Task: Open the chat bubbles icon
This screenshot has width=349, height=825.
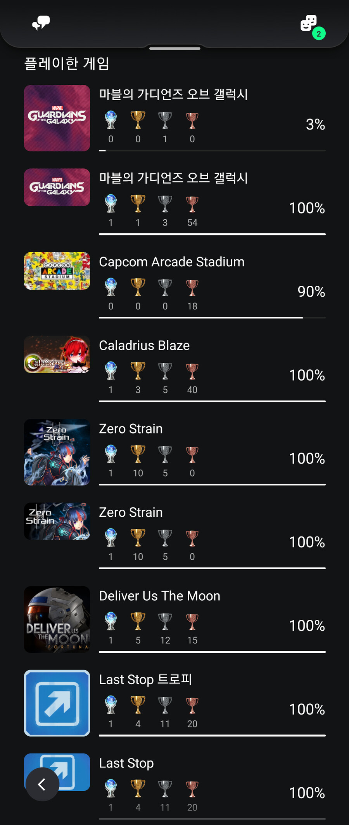Action: click(41, 23)
